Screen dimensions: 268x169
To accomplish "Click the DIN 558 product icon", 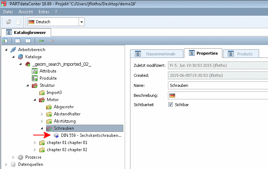I will point(56,135).
